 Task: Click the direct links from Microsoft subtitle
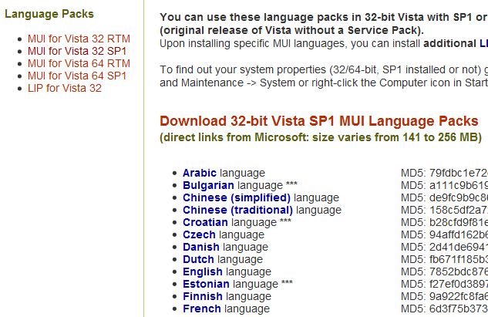[321, 137]
